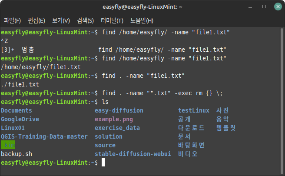The image size is (285, 176).
Task: Click QGIS-Training-Data-master in the listing
Action: (44, 136)
